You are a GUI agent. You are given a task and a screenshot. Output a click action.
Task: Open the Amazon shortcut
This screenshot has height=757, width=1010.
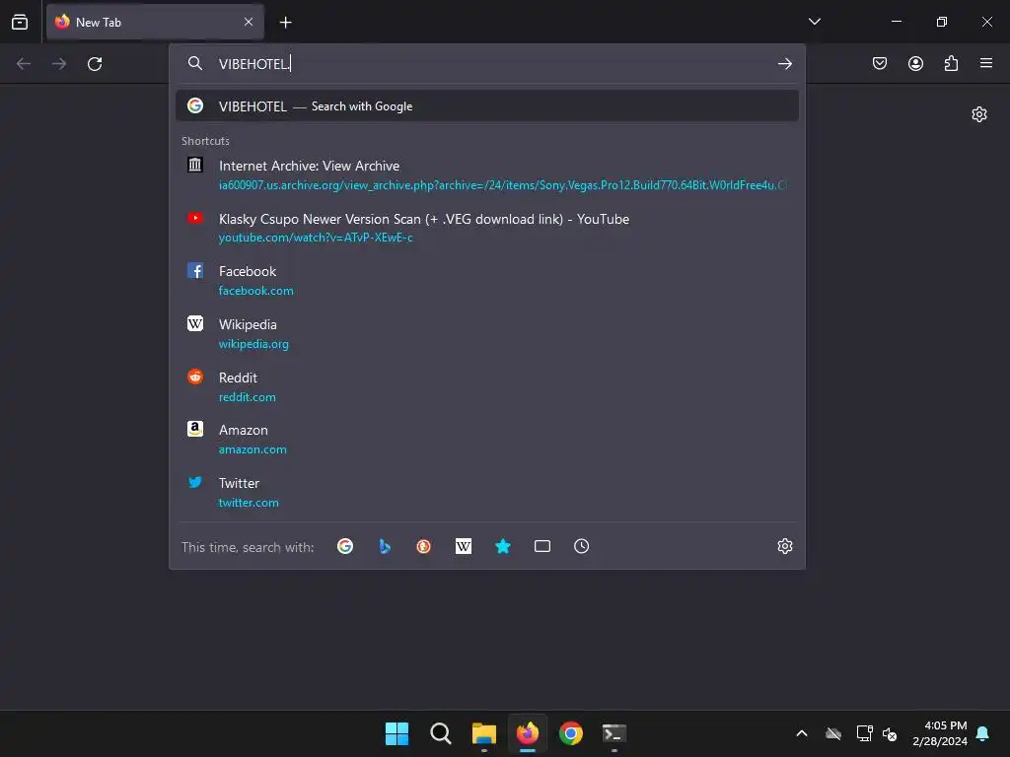[487, 440]
